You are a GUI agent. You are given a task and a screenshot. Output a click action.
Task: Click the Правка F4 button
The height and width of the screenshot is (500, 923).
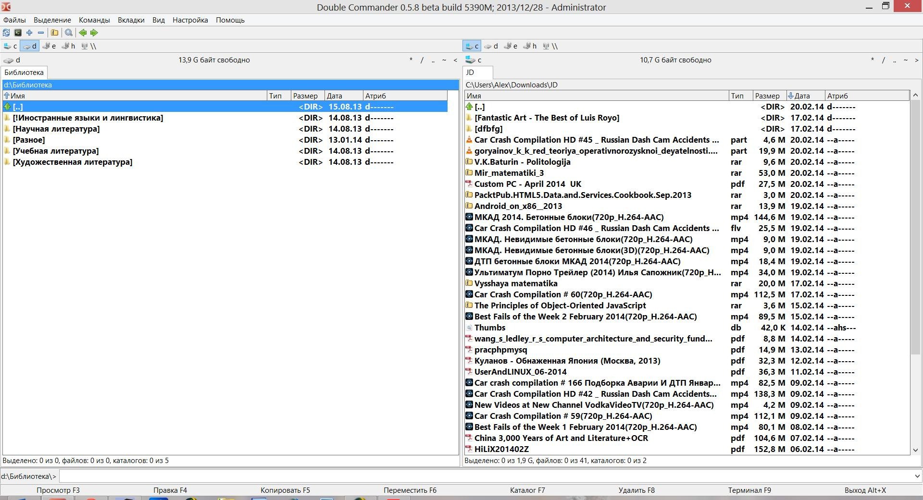pos(170,490)
